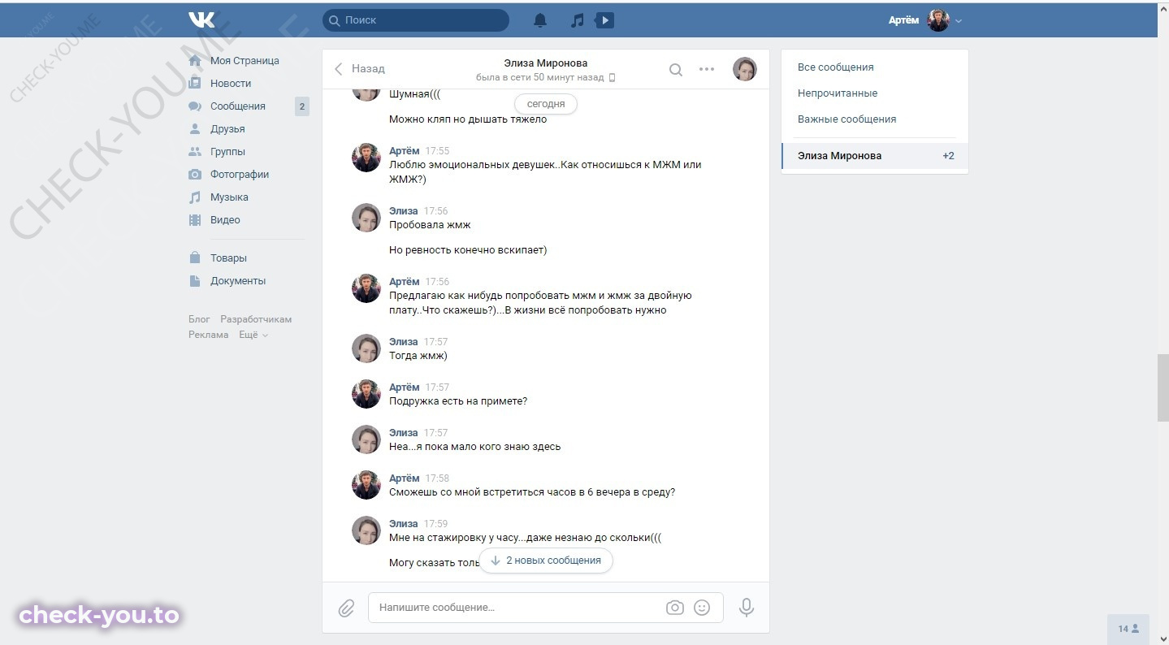Open the Блог footer link
The height and width of the screenshot is (645, 1169).
(199, 319)
